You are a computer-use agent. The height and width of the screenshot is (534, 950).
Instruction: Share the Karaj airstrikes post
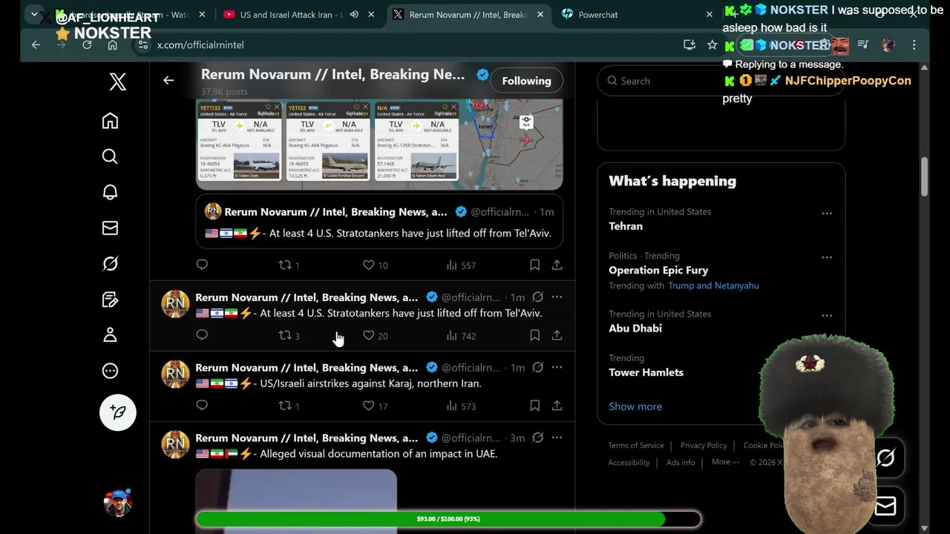tap(557, 406)
